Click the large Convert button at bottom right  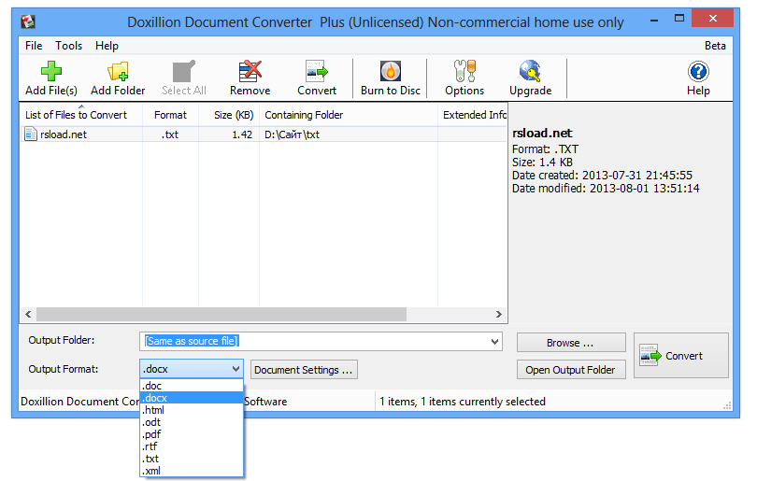pyautogui.click(x=680, y=356)
